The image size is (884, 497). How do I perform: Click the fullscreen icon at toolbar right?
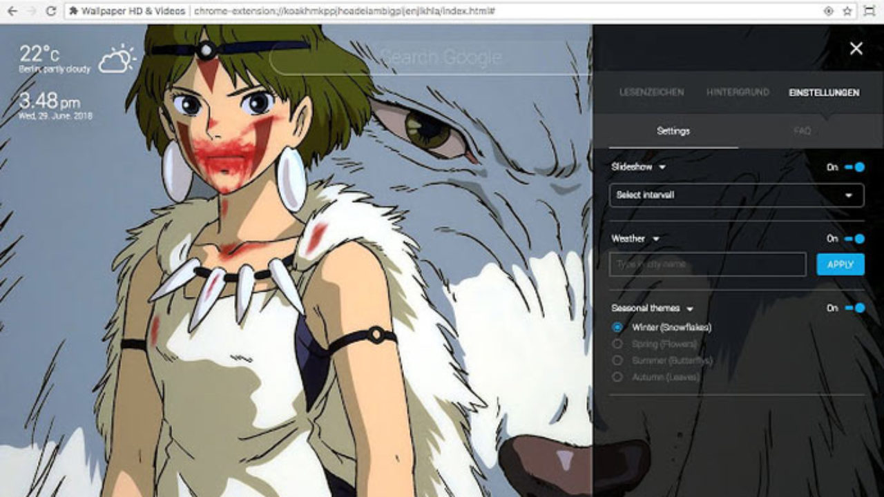click(869, 11)
